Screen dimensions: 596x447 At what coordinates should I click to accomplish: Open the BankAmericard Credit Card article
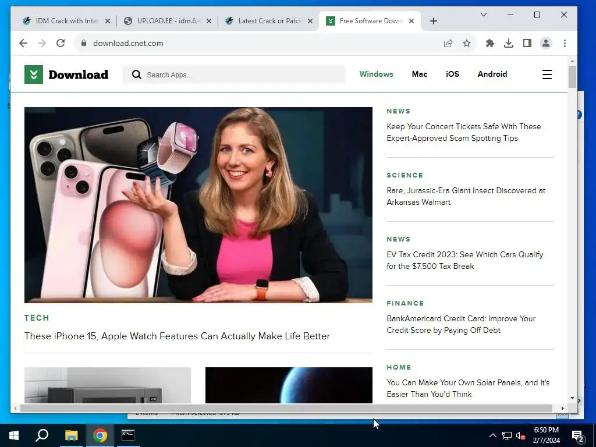[x=461, y=324]
